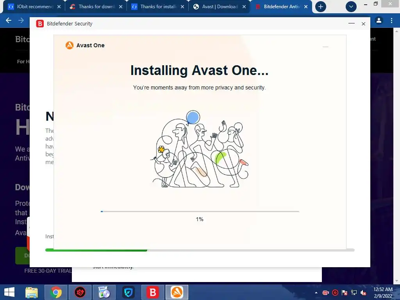Screen dimensions: 400x300
Task: Switch to the Avast One taskbar icon
Action: click(x=177, y=292)
